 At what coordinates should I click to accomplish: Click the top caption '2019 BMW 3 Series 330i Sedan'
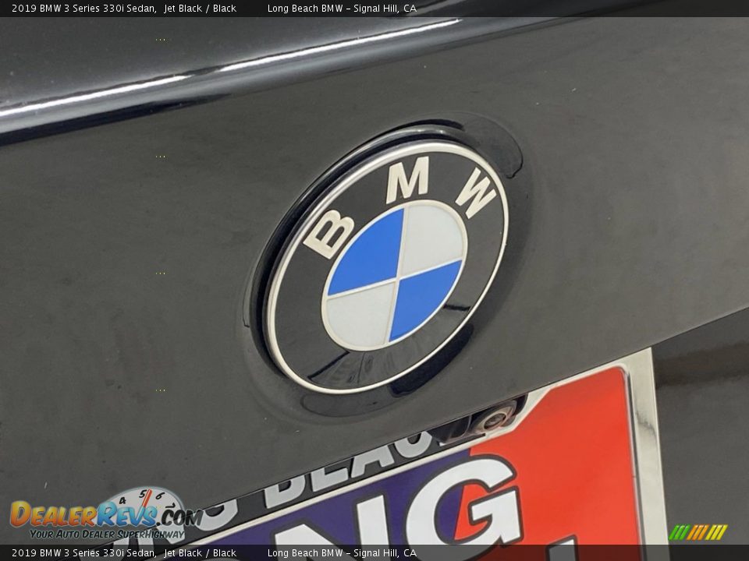[84, 8]
